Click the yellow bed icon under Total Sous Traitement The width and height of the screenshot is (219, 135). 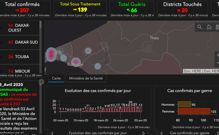click(75, 9)
